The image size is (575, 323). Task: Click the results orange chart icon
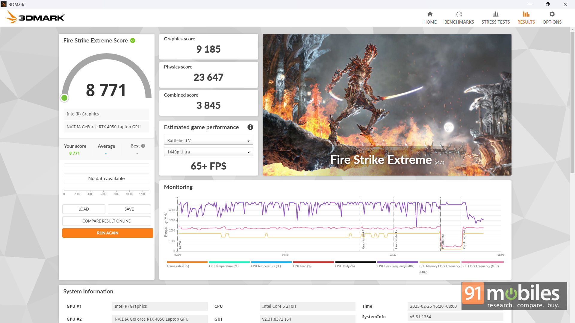[526, 14]
